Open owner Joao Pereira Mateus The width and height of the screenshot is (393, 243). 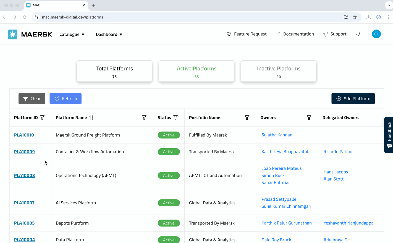pyautogui.click(x=282, y=168)
